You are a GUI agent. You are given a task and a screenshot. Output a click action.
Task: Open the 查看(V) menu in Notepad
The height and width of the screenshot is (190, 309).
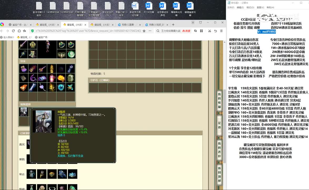pos(260,7)
